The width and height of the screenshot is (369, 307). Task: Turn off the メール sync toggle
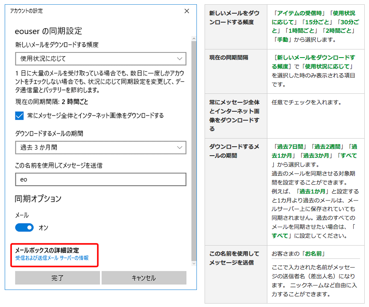click(24, 228)
